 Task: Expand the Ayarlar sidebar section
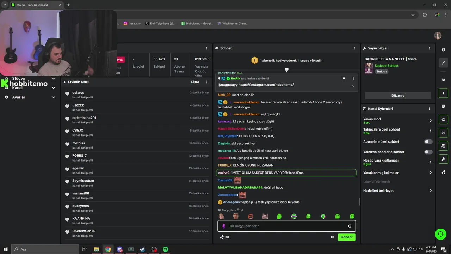click(30, 97)
